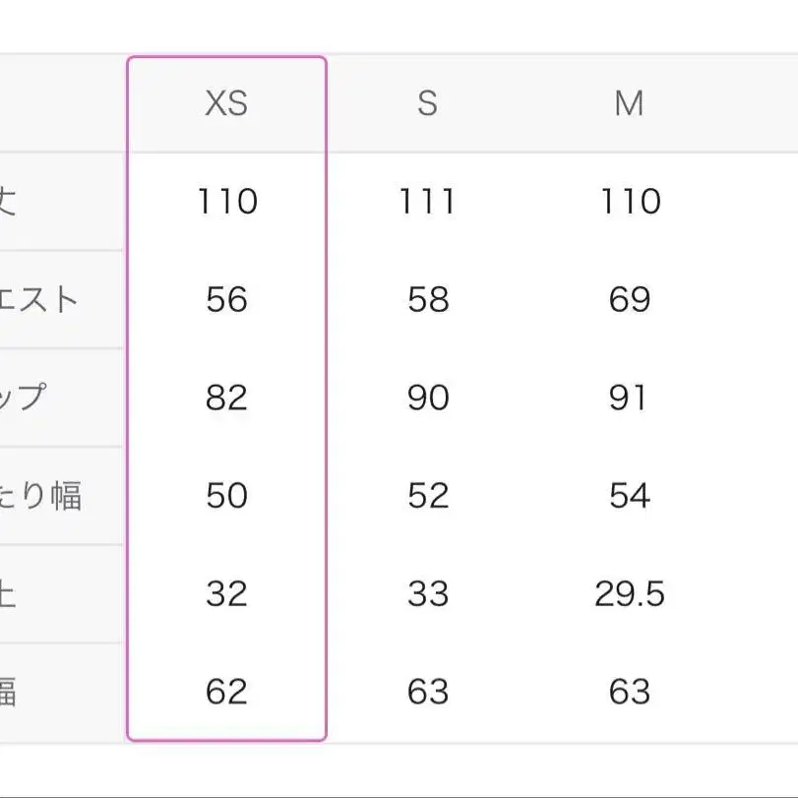Click the S thigh width value 52

pyautogui.click(x=427, y=496)
